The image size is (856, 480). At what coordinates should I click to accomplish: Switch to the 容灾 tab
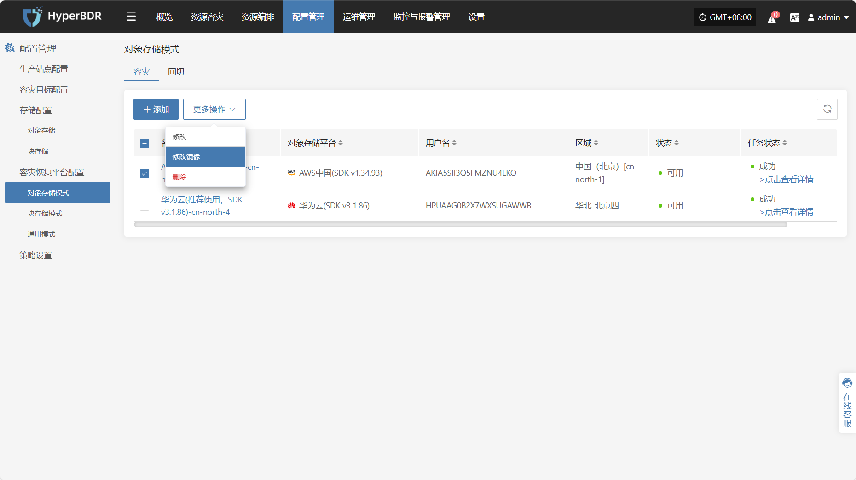coord(141,72)
